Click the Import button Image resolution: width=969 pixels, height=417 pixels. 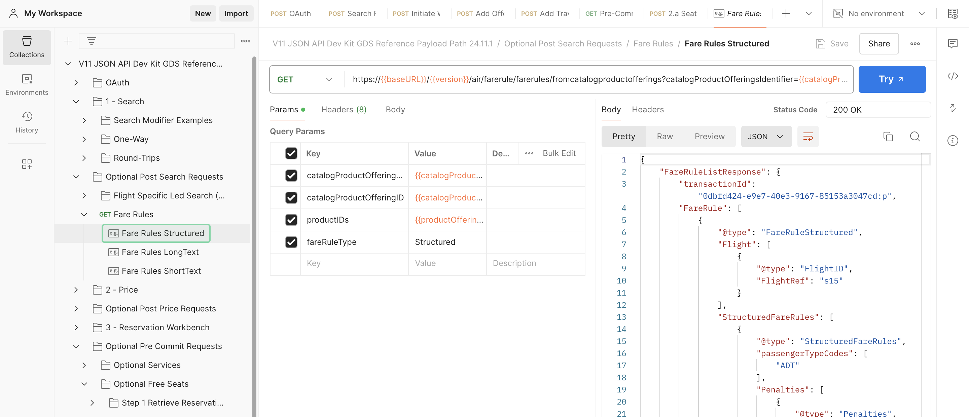coord(236,13)
